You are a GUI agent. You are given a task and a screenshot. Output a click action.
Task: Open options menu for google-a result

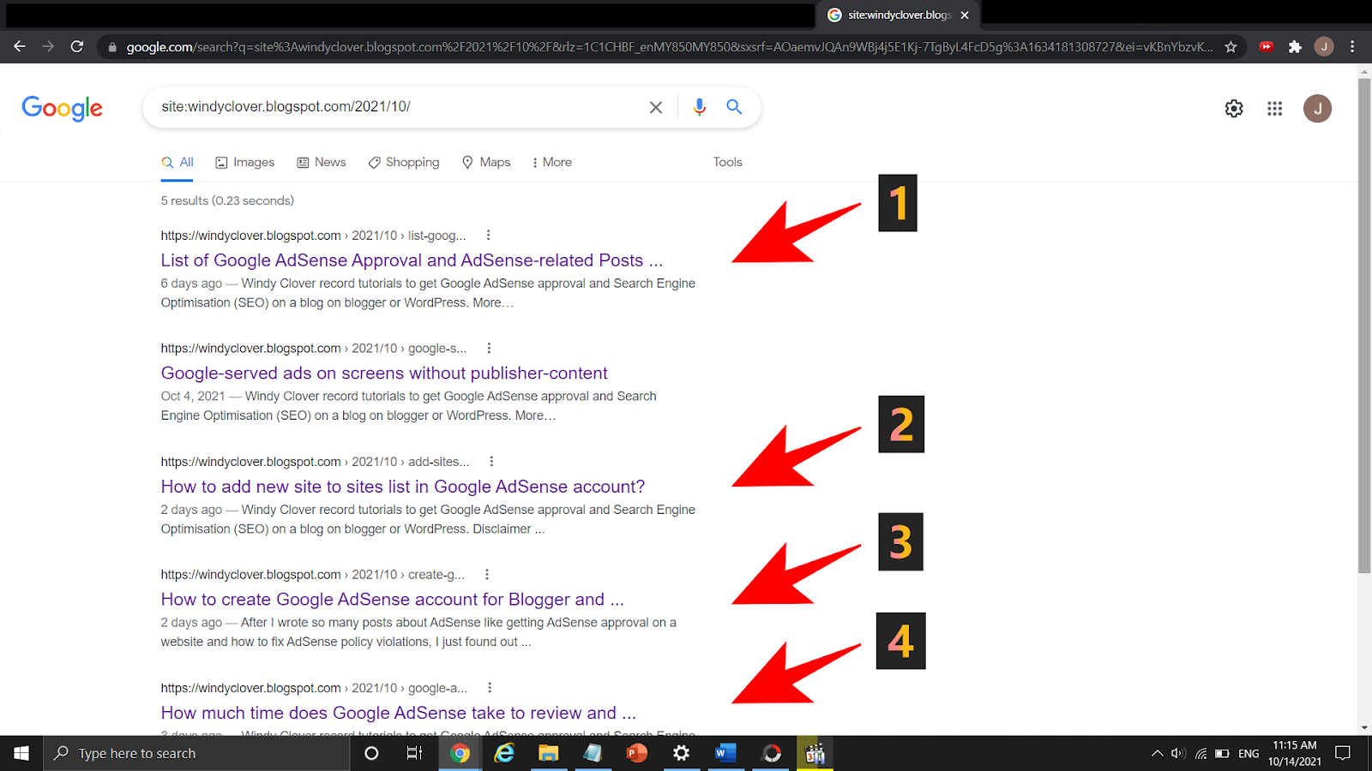(490, 687)
